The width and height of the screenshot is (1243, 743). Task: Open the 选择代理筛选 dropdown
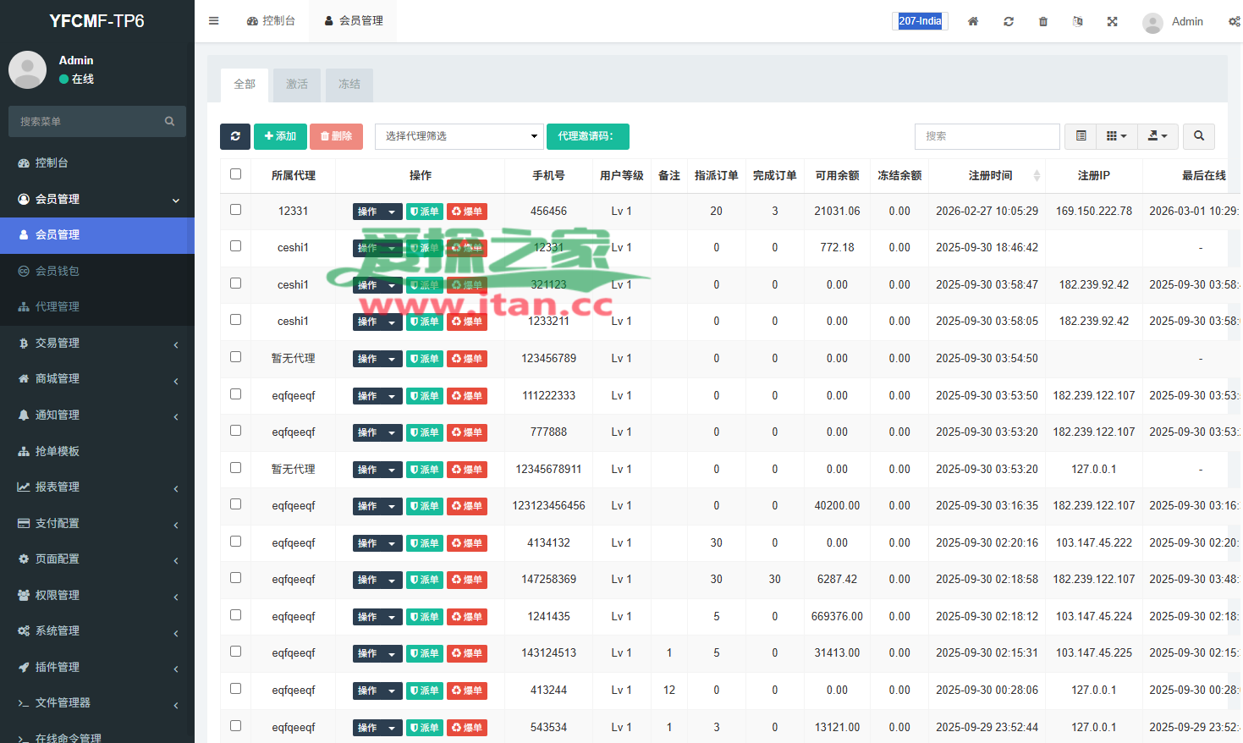pyautogui.click(x=459, y=136)
